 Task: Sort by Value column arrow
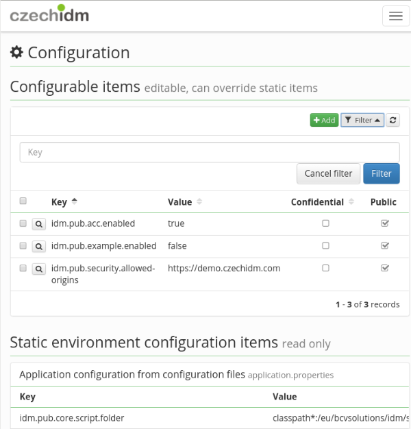click(199, 201)
